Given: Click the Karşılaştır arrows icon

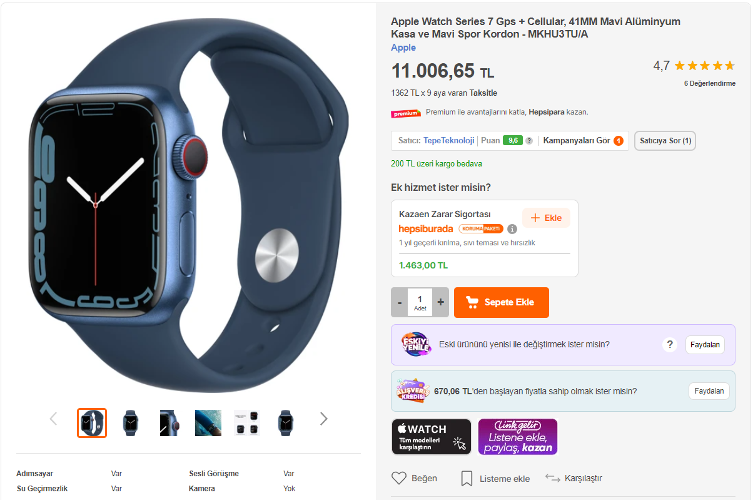Looking at the screenshot, I should click(x=552, y=478).
